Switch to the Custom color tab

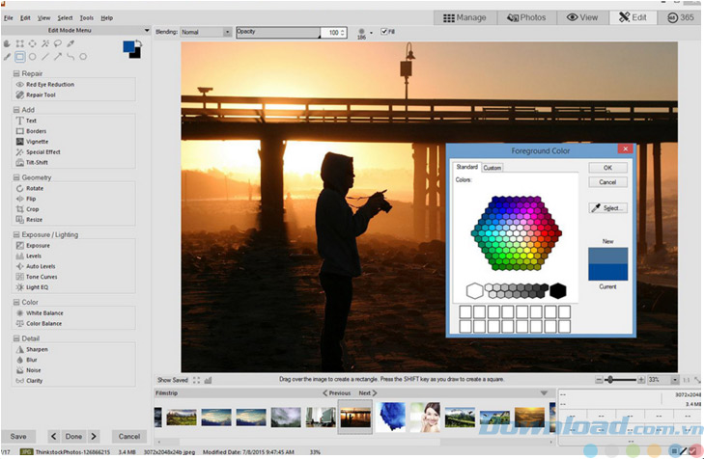click(493, 168)
